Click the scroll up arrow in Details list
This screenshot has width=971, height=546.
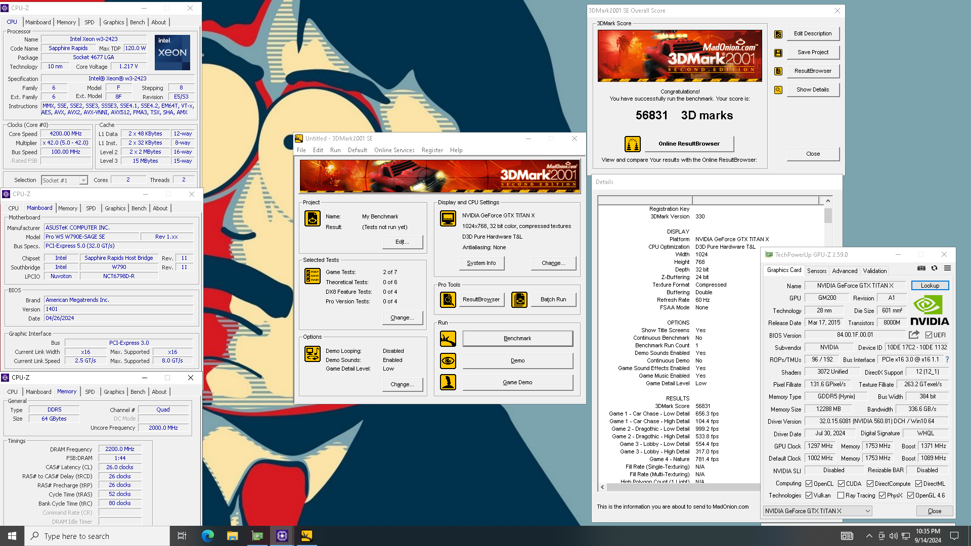(x=828, y=201)
